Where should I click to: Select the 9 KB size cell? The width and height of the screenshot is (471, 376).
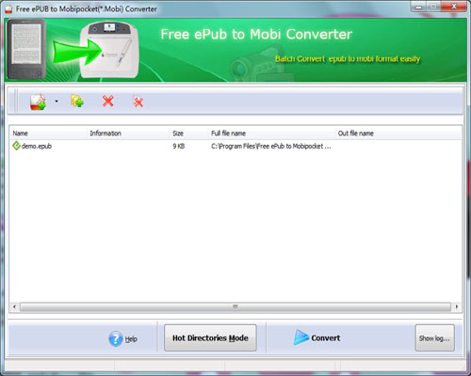click(179, 146)
